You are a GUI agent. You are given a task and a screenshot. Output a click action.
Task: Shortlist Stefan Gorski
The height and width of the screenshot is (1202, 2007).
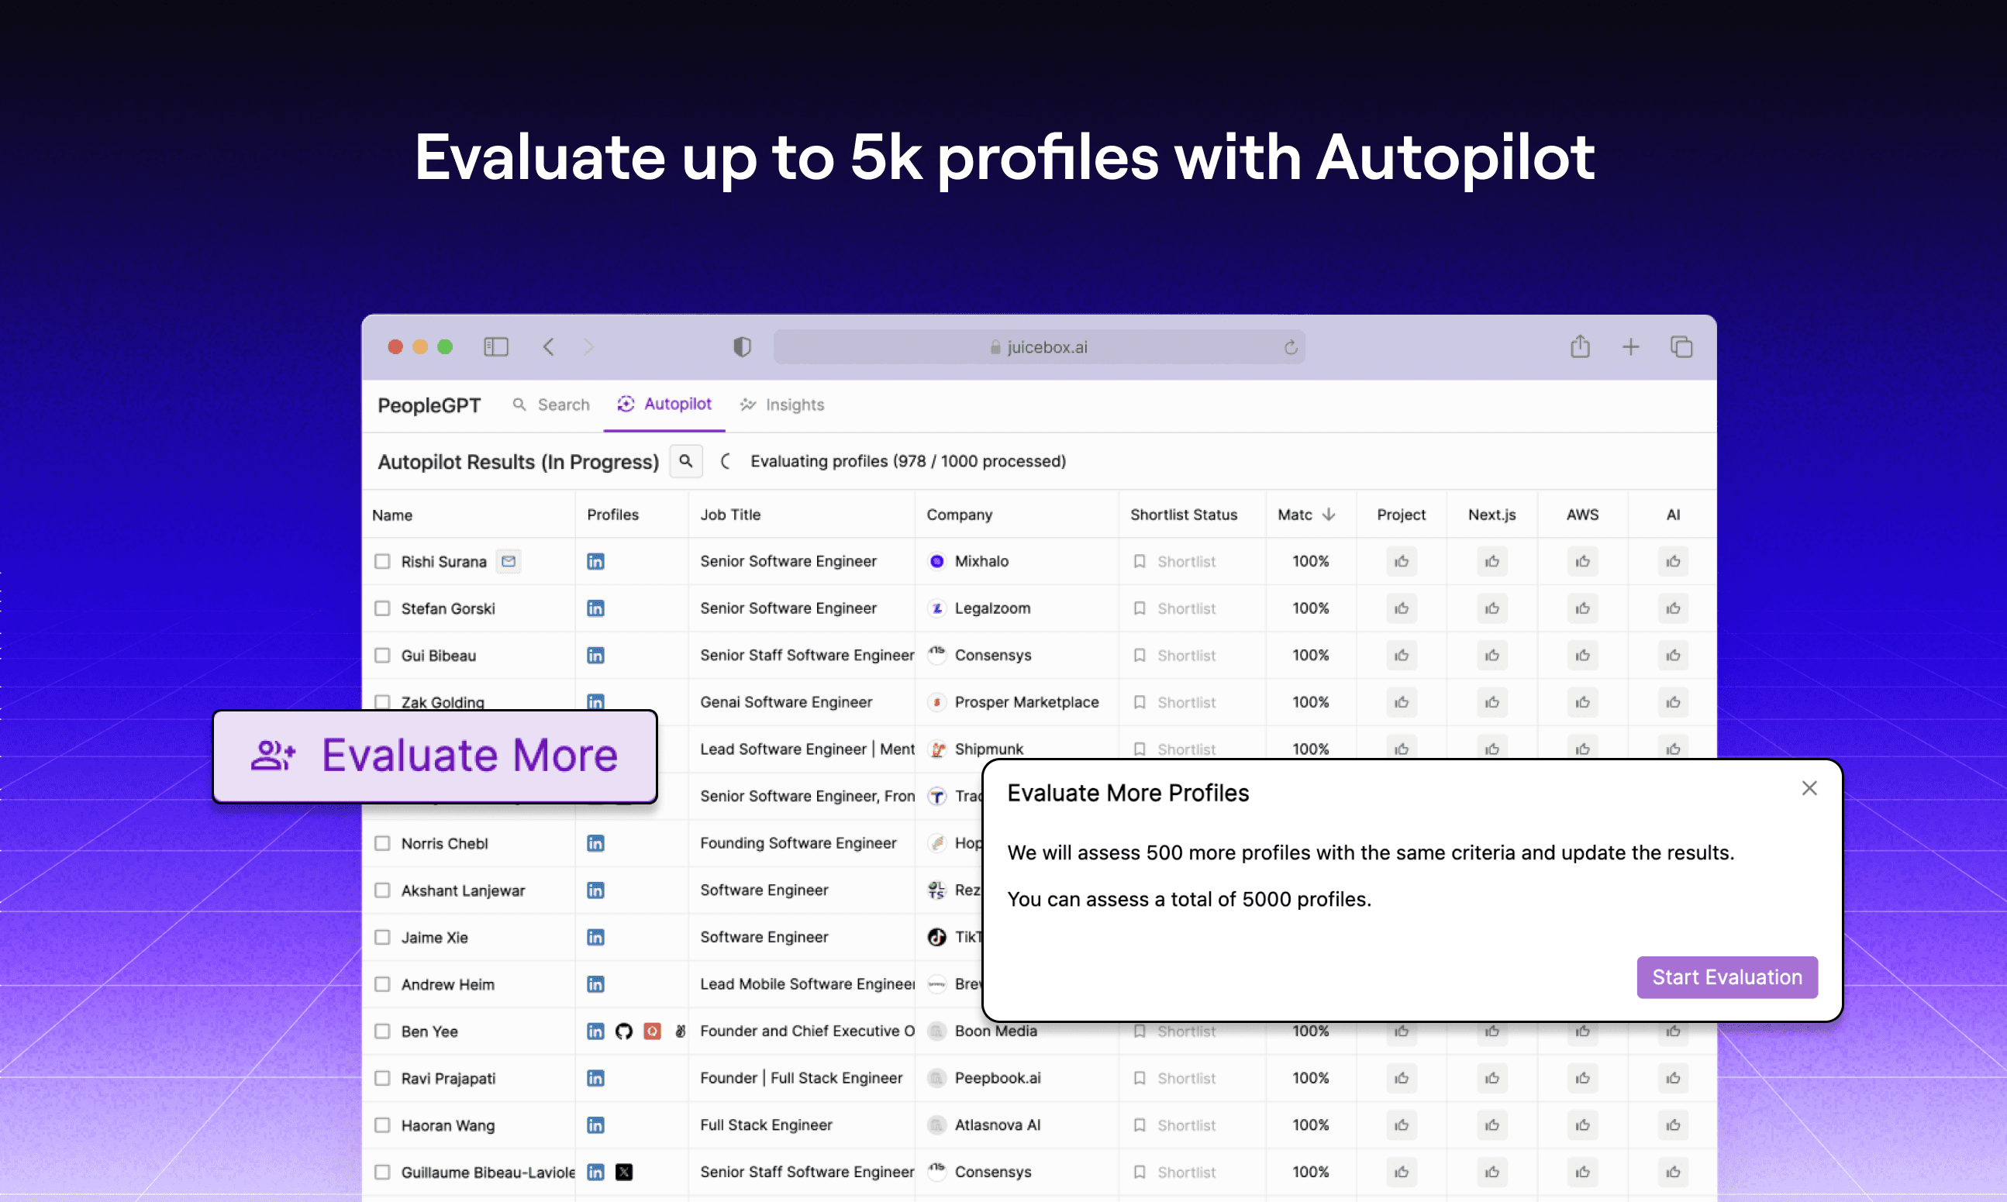click(x=1175, y=608)
